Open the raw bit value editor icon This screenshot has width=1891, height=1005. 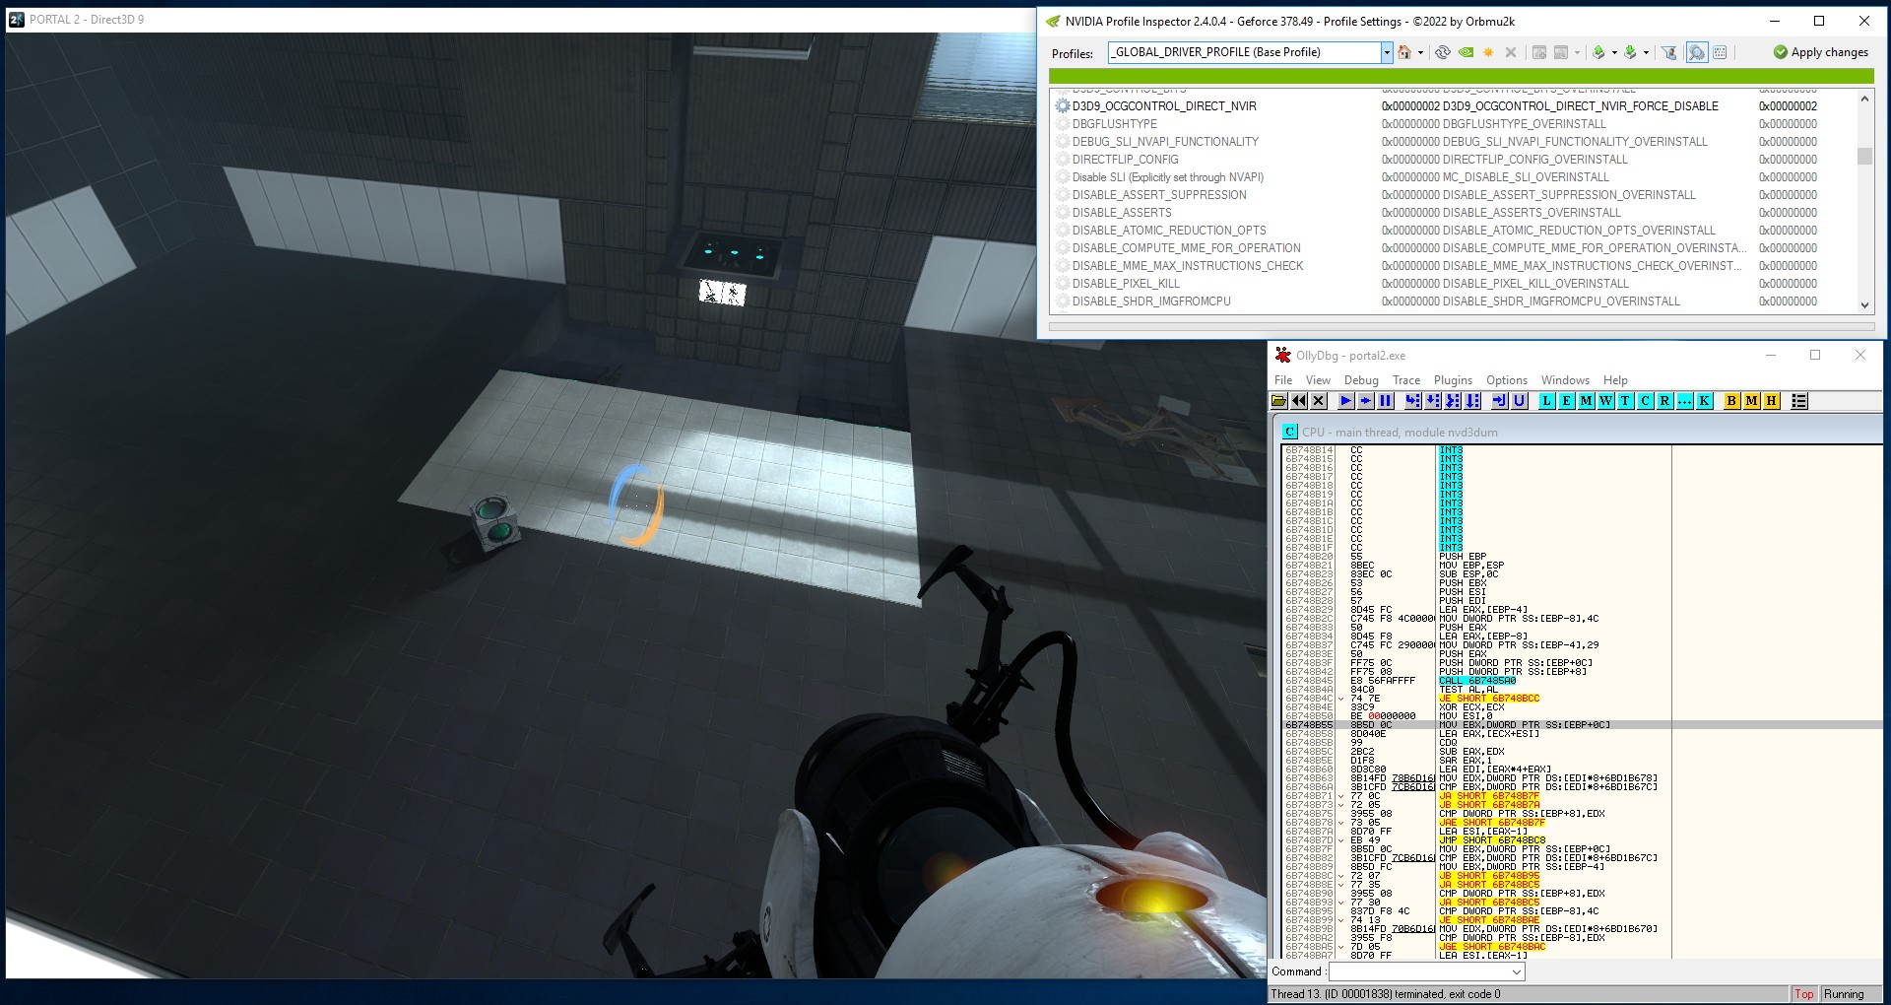[1720, 52]
